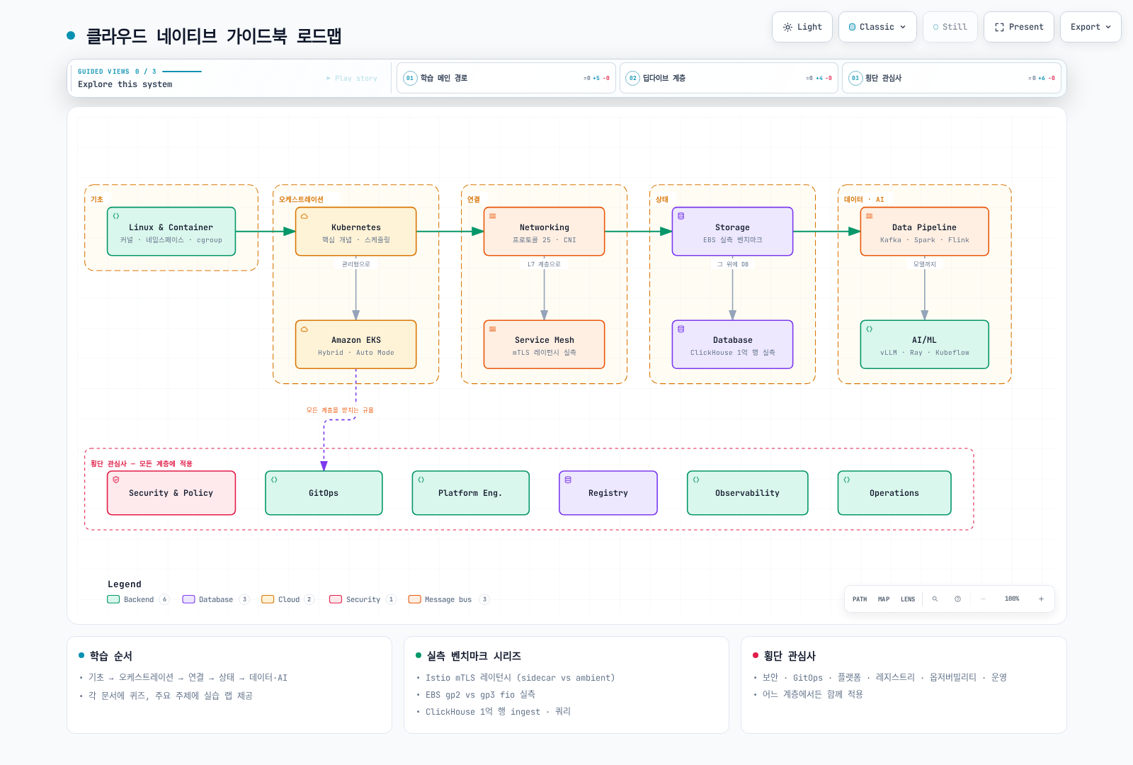Open the help question-mark icon

(x=957, y=599)
